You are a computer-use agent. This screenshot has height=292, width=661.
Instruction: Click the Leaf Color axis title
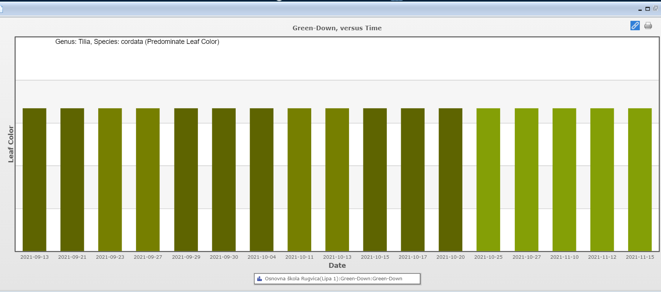(x=11, y=144)
